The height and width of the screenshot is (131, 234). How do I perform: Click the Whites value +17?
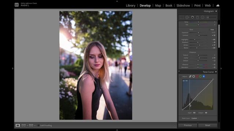tap(214, 45)
